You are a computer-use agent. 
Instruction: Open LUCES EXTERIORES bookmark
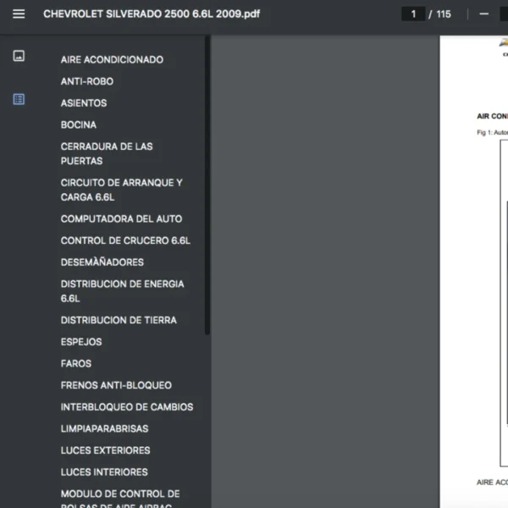click(105, 450)
